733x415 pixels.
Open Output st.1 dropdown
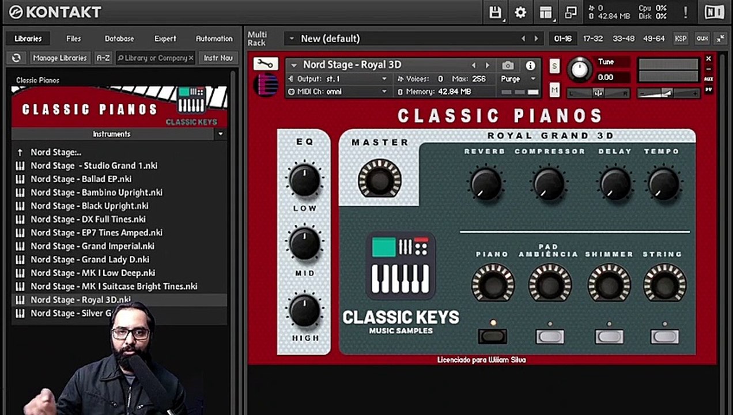[x=338, y=79]
